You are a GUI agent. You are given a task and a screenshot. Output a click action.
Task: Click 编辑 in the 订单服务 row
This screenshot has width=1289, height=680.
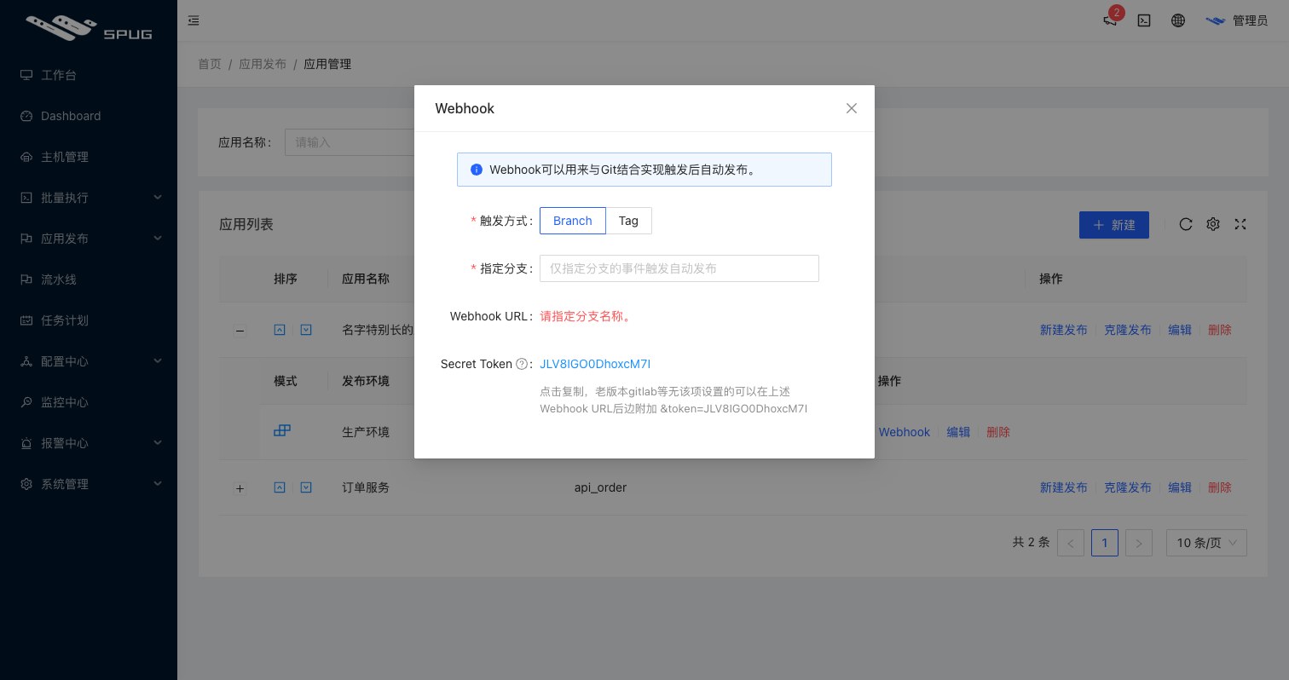1180,487
